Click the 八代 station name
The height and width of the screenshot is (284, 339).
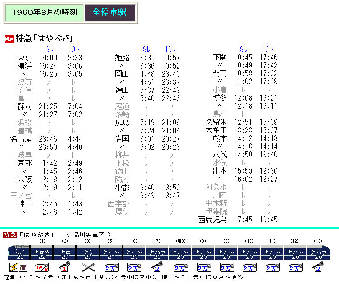pyautogui.click(x=220, y=155)
